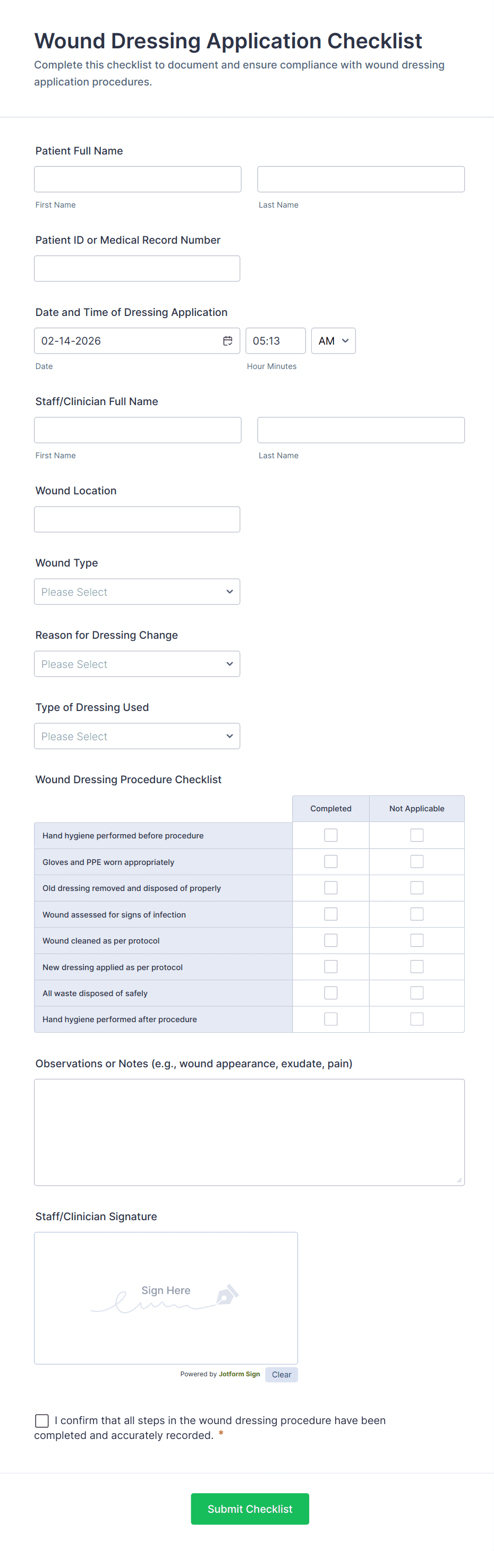Viewport: 494px width, 1551px height.
Task: Check Completed for hand hygiene before procedure
Action: coord(331,835)
